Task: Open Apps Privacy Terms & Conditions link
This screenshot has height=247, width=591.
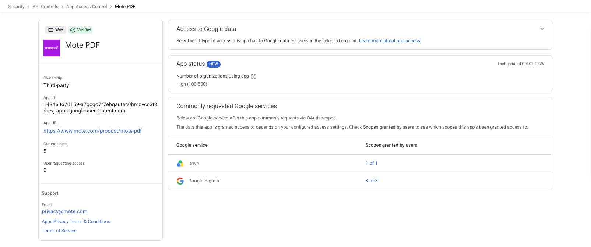Action: (76, 222)
